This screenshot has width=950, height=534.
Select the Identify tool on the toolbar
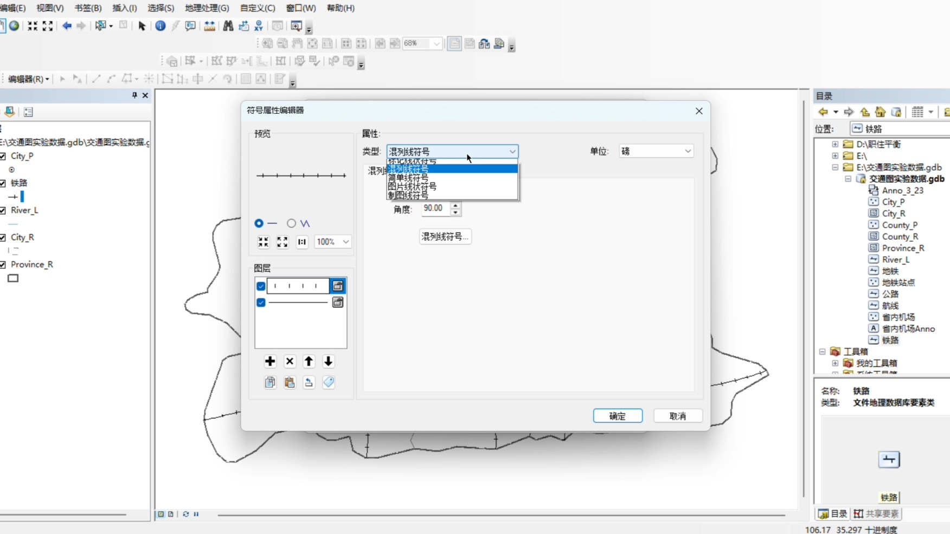click(160, 26)
